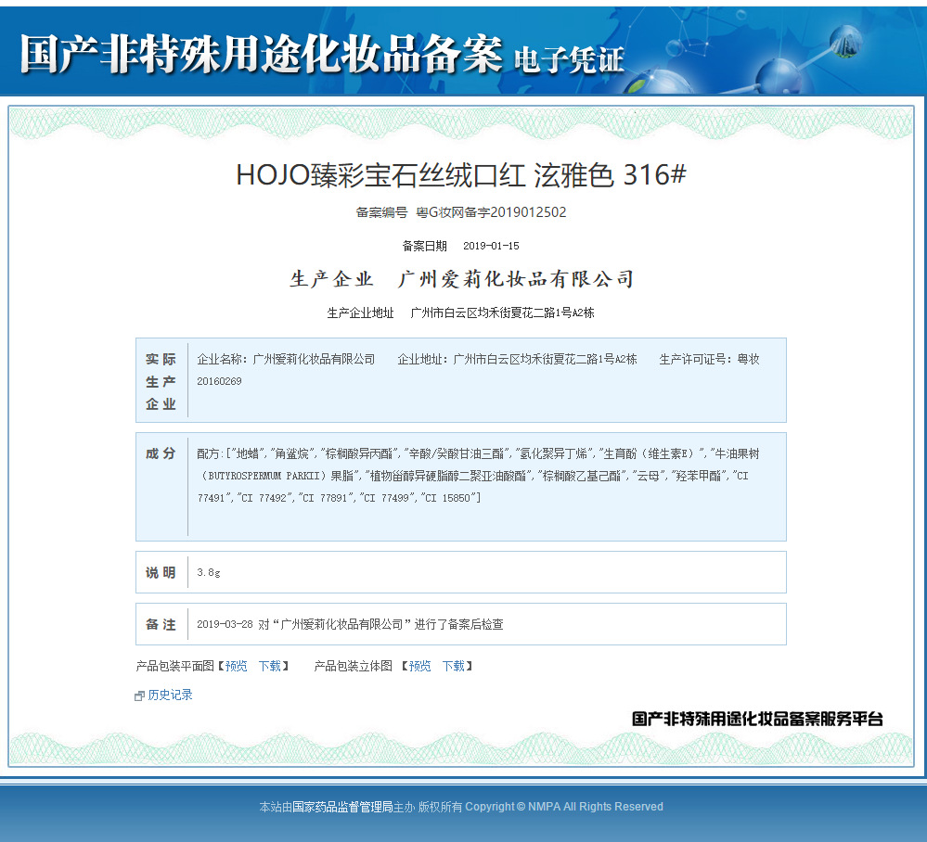The width and height of the screenshot is (927, 842).
Task: Open the 历史记录 link
Action: click(170, 695)
